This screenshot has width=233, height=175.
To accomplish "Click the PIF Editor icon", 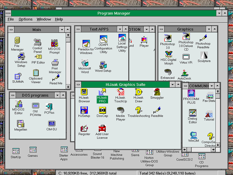I will point(38,57).
